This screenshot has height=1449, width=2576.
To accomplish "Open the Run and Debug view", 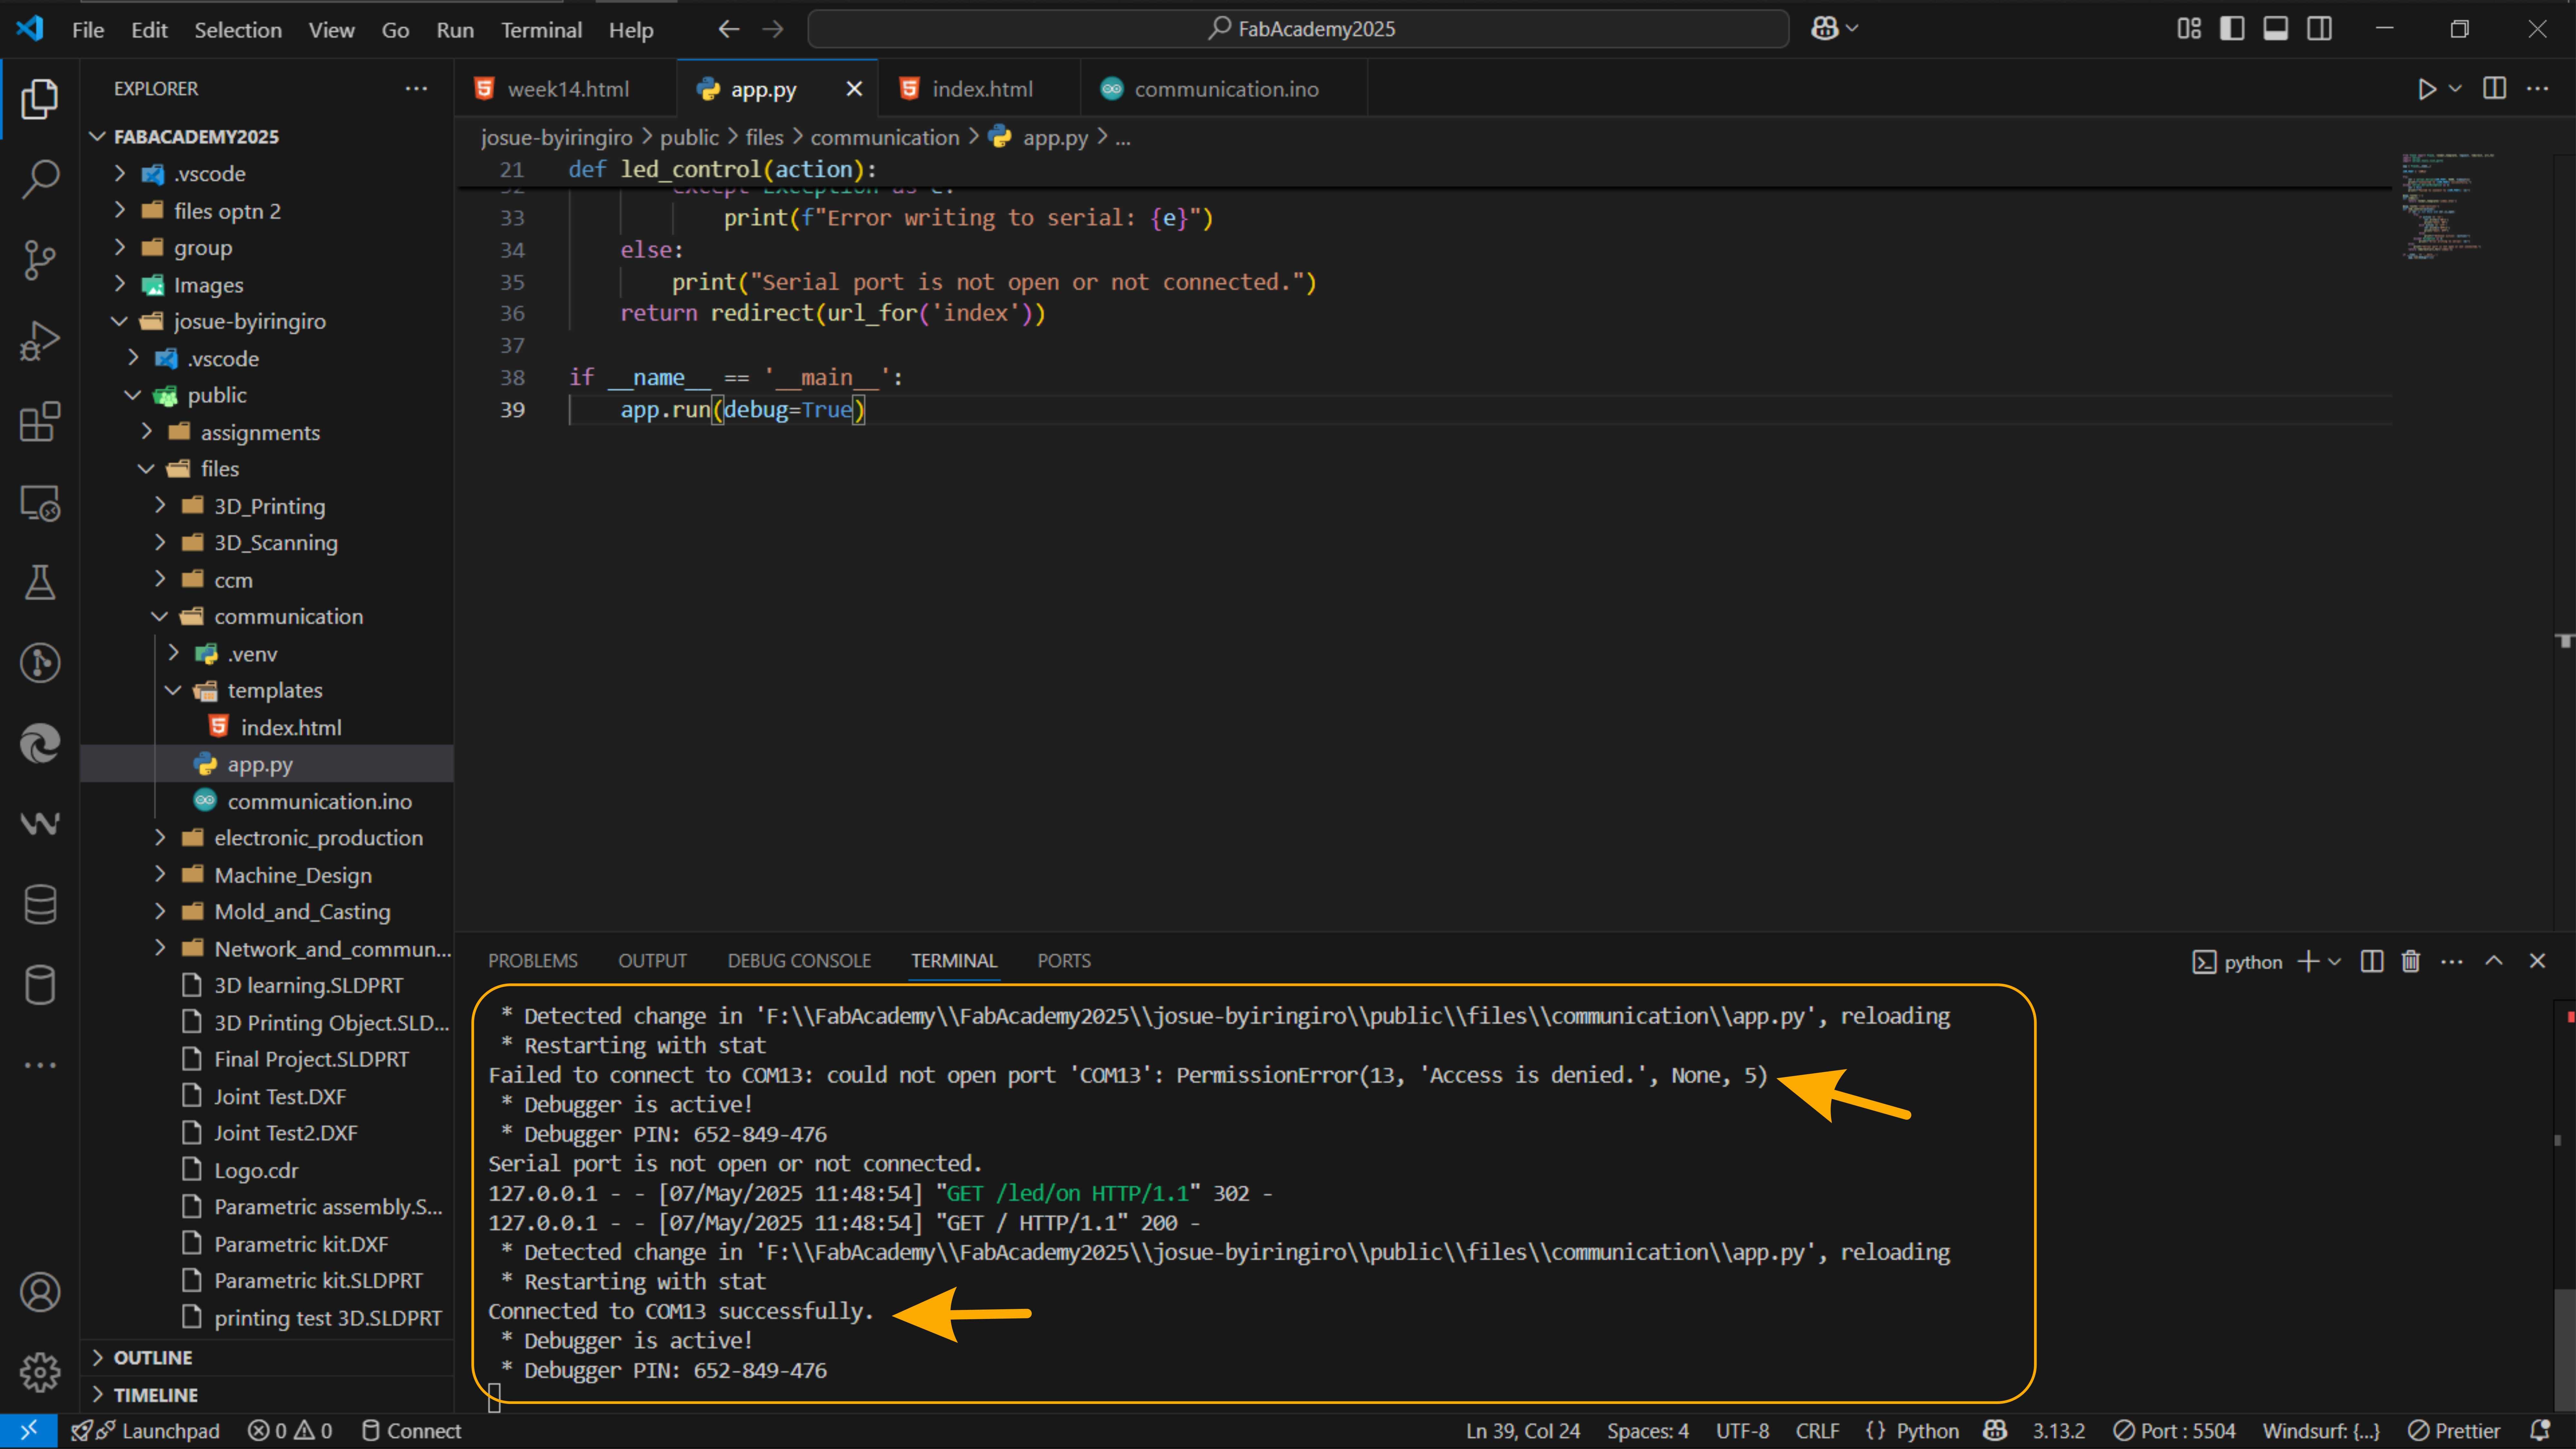I will (40, 341).
